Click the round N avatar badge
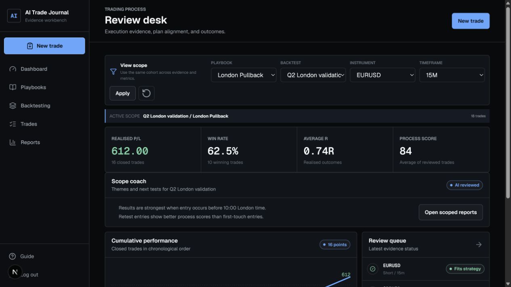 coord(15,272)
